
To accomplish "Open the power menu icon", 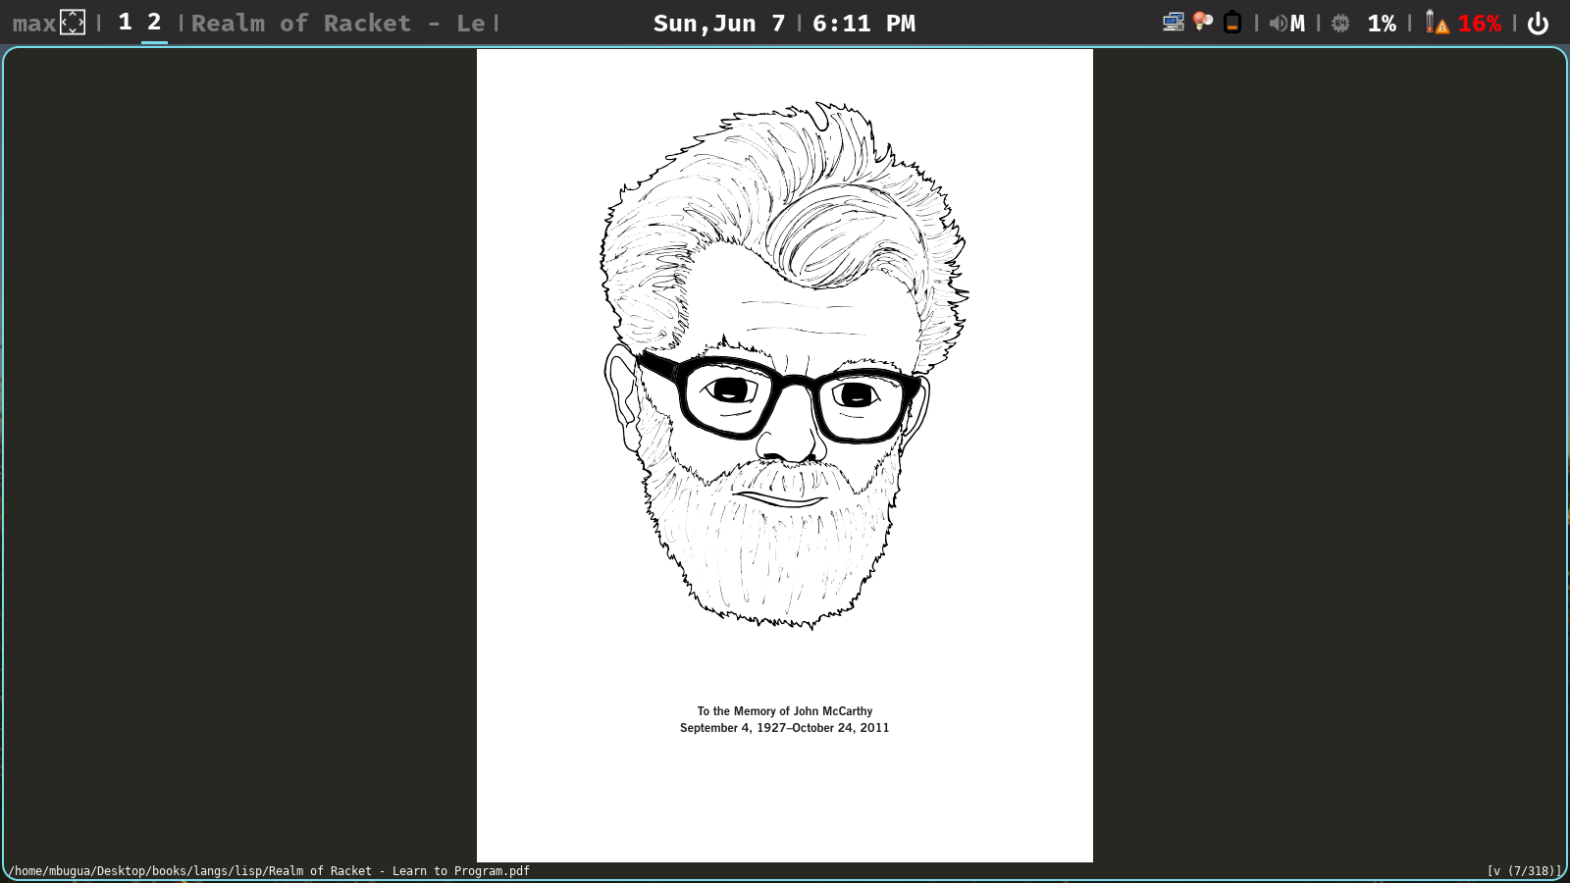I will pos(1538,23).
